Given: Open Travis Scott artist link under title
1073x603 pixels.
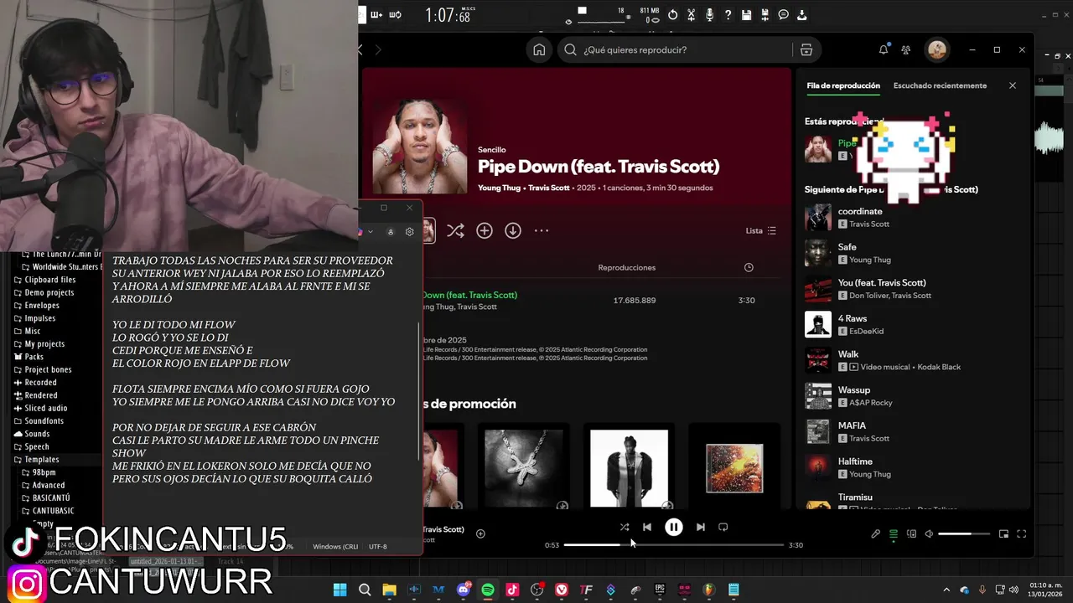Looking at the screenshot, I should click(549, 188).
